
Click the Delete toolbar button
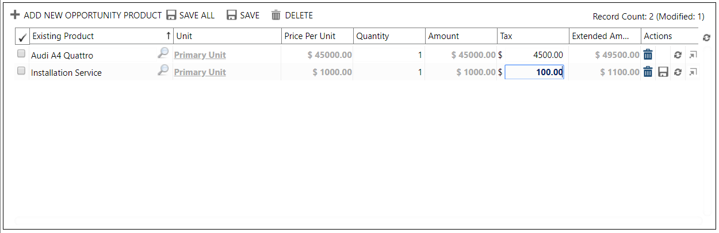coord(292,15)
